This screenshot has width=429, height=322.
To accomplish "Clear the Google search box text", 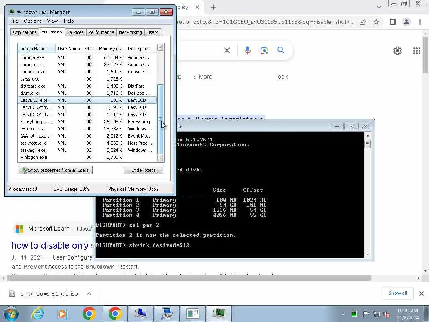I will [x=227, y=50].
